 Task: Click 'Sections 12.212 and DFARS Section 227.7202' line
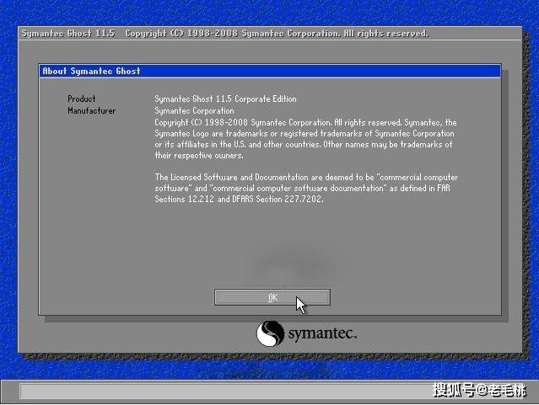click(239, 199)
